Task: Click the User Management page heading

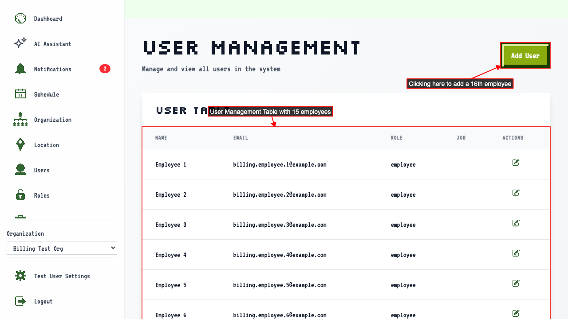Action: (252, 47)
